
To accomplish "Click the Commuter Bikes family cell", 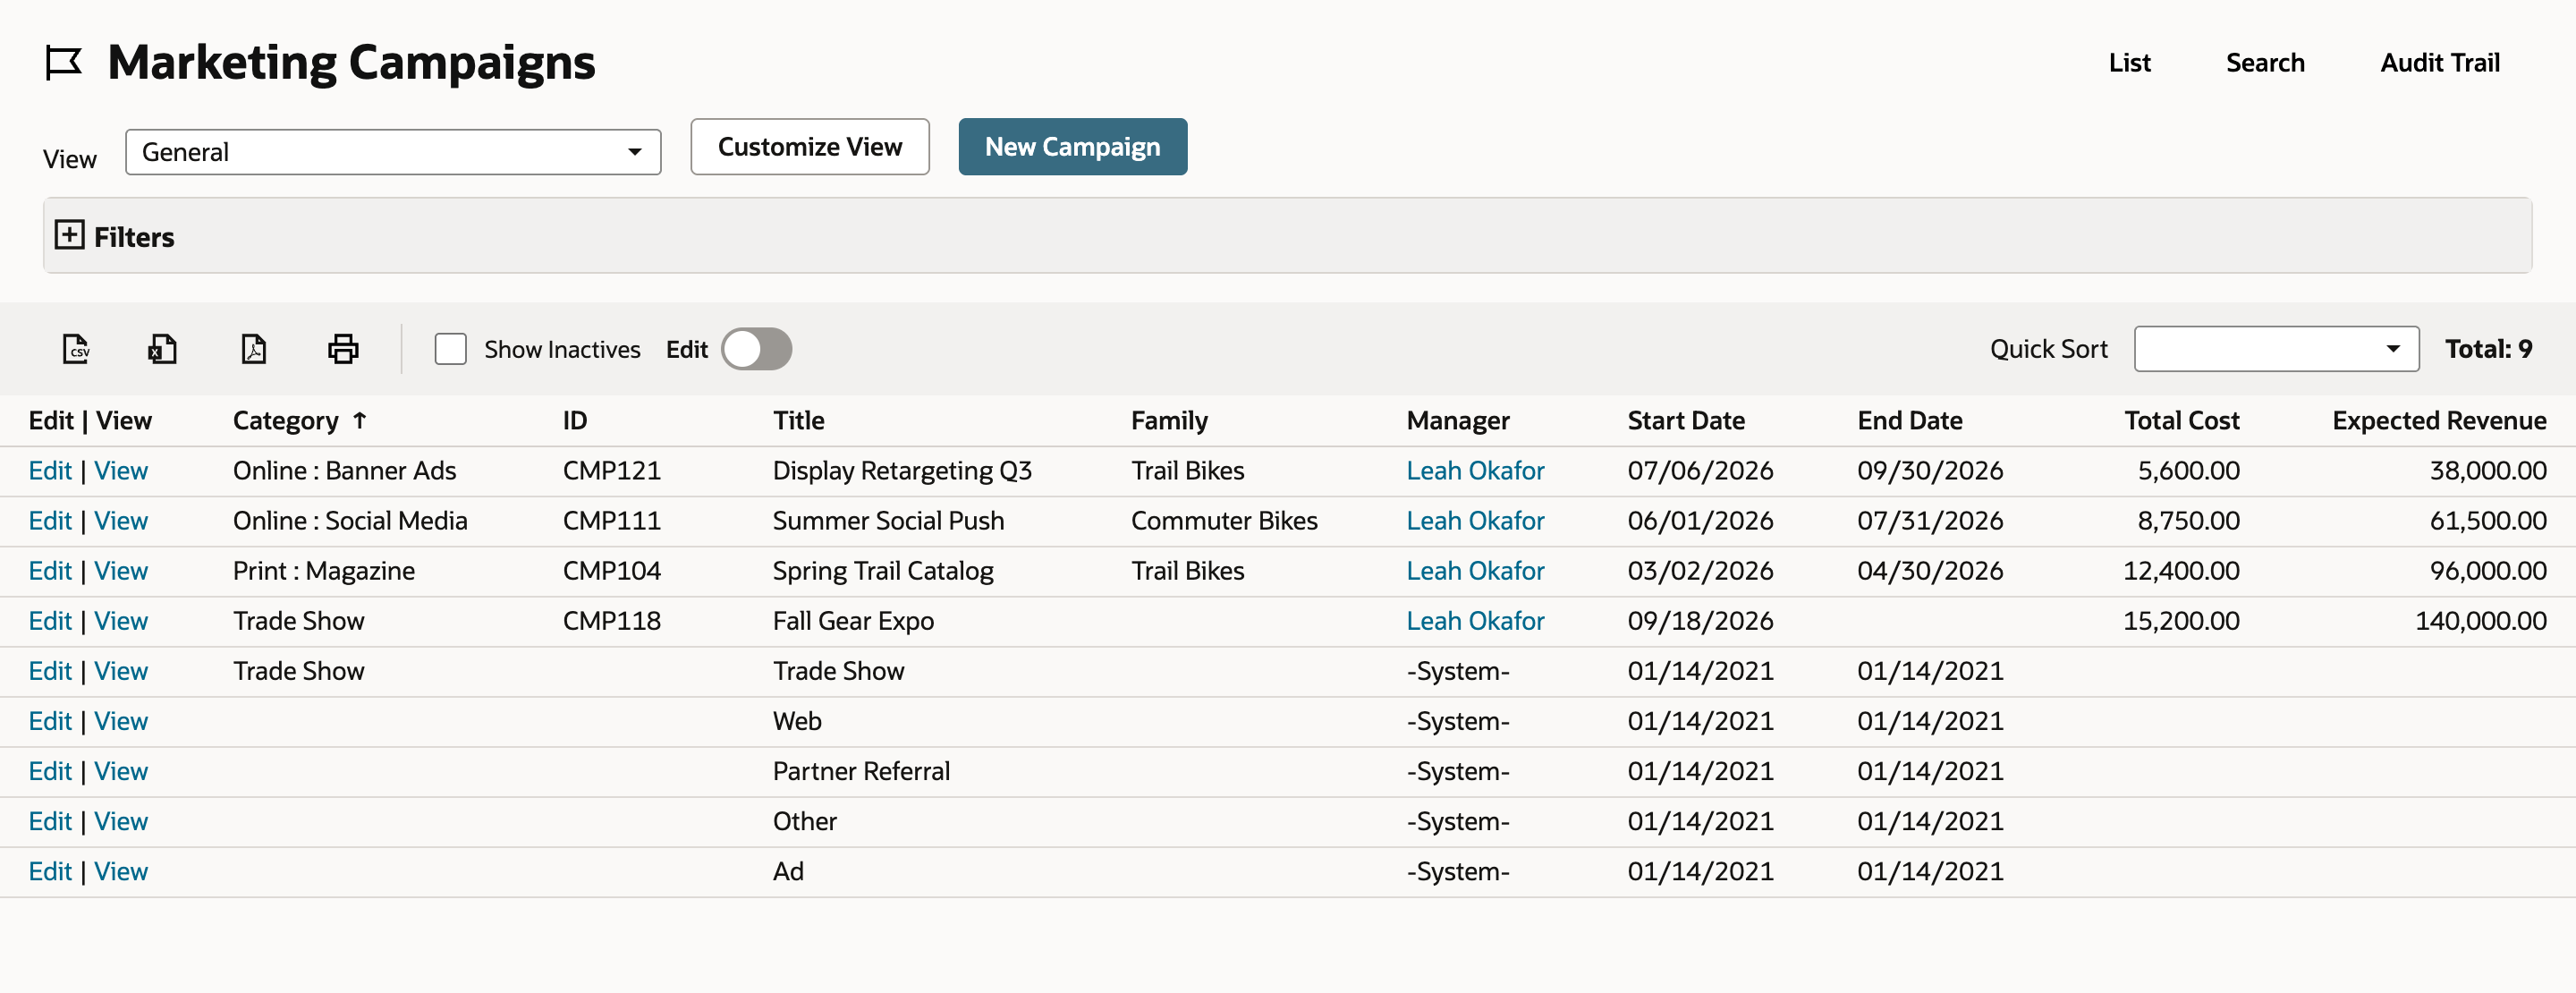I will (1224, 521).
